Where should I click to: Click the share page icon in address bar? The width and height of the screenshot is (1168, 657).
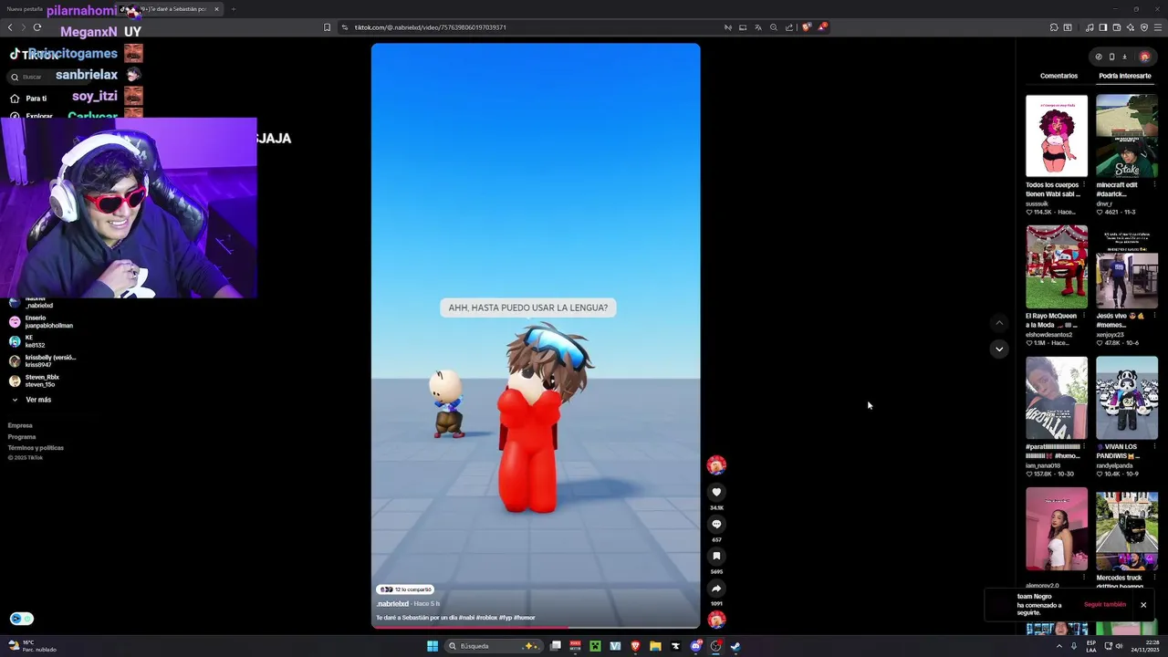point(789,27)
